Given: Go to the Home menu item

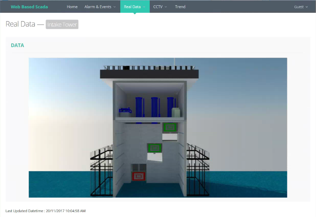Looking at the screenshot, I should click(72, 7).
